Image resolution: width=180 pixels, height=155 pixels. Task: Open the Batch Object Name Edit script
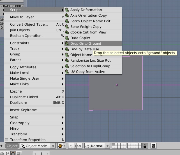(93, 21)
